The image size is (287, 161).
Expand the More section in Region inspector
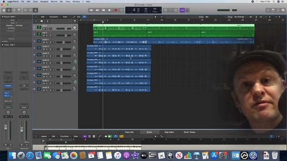[x=3, y=42]
